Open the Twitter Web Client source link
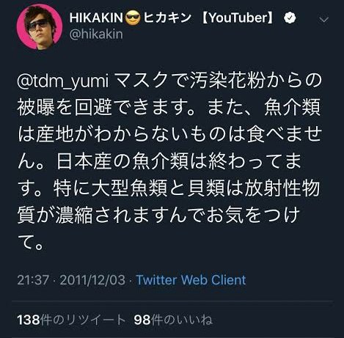This screenshot has height=338, width=344. coord(191,280)
